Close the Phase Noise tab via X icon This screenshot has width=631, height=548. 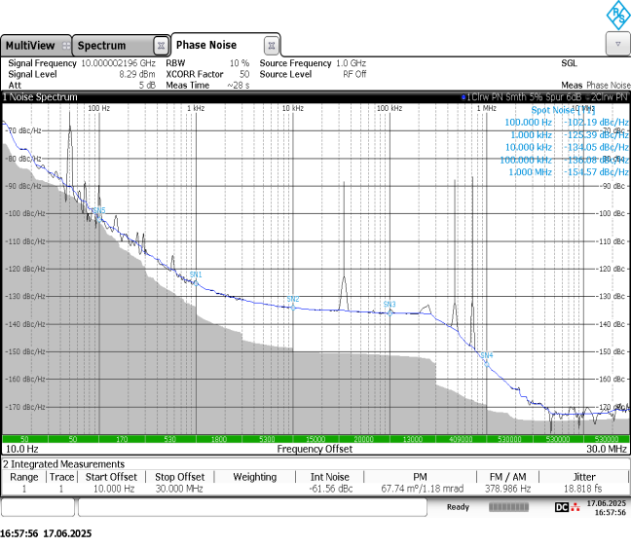272,45
